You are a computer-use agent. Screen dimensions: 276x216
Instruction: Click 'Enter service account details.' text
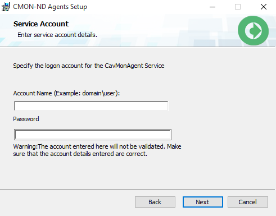tap(57, 35)
